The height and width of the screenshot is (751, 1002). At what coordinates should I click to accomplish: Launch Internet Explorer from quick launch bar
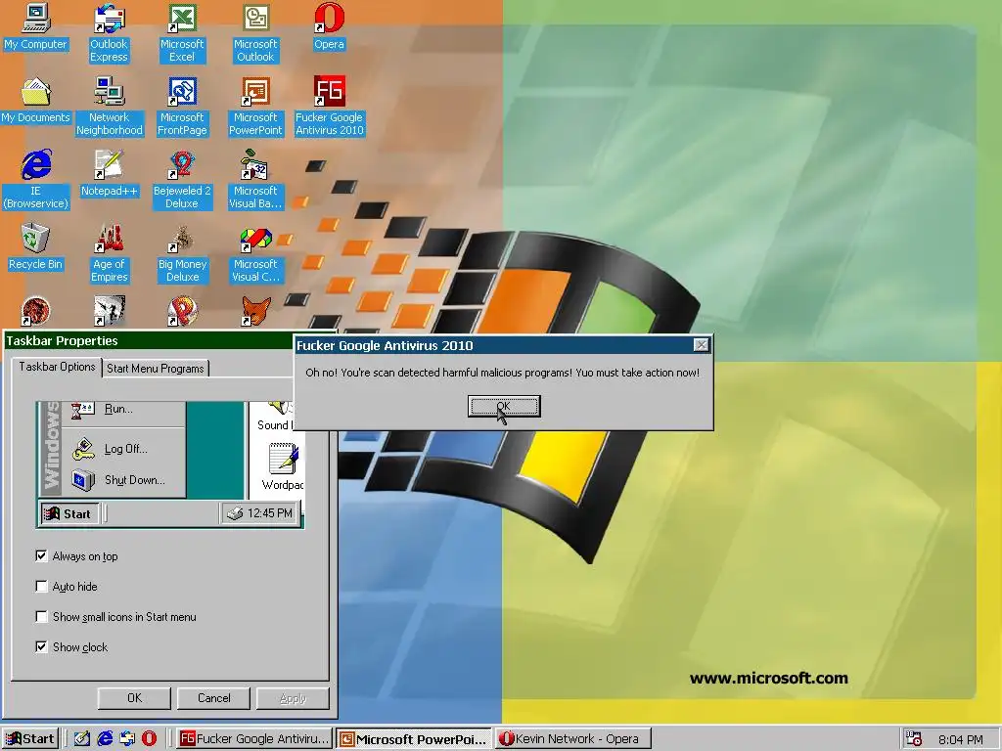105,739
